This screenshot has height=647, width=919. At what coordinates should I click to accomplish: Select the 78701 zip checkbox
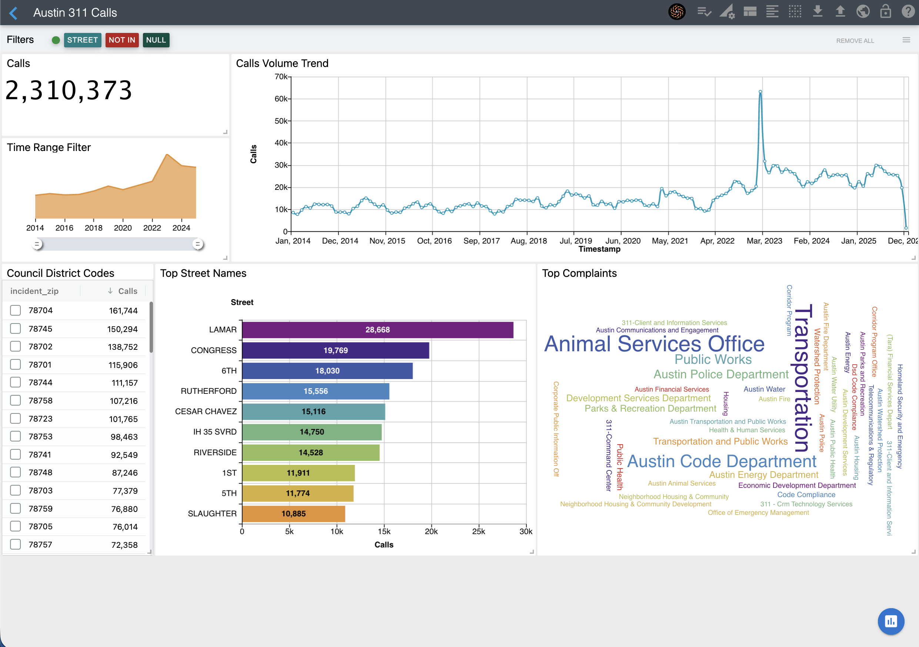point(16,365)
